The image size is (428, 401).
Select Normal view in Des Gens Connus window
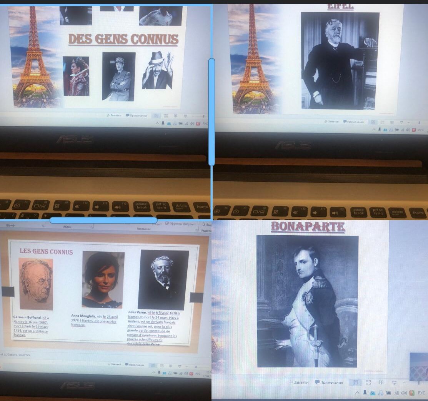point(156,116)
